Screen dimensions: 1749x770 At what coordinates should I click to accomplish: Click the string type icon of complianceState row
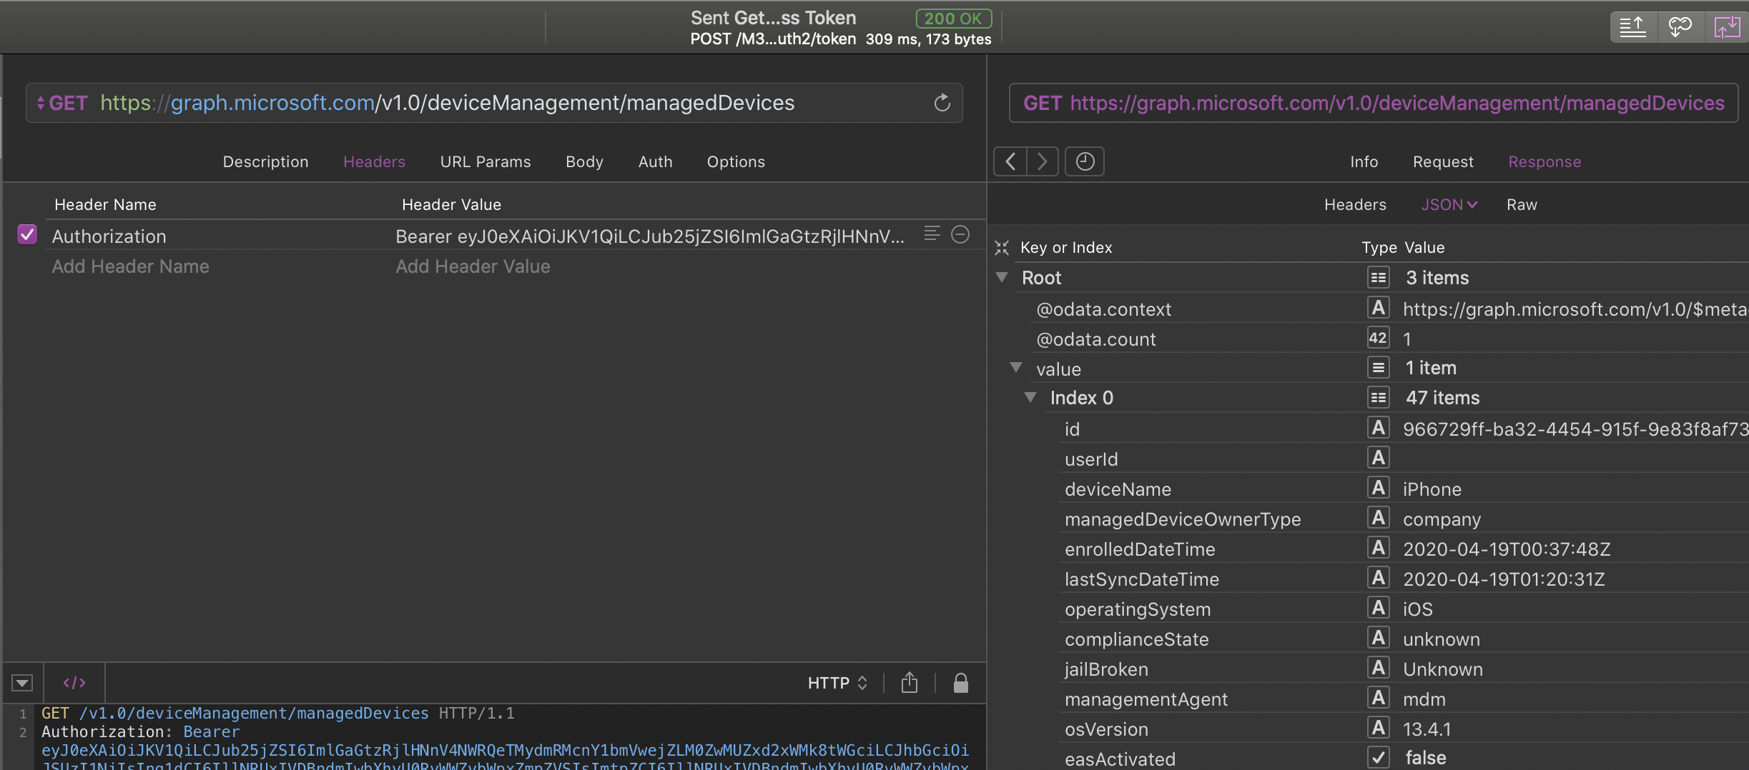tap(1378, 638)
